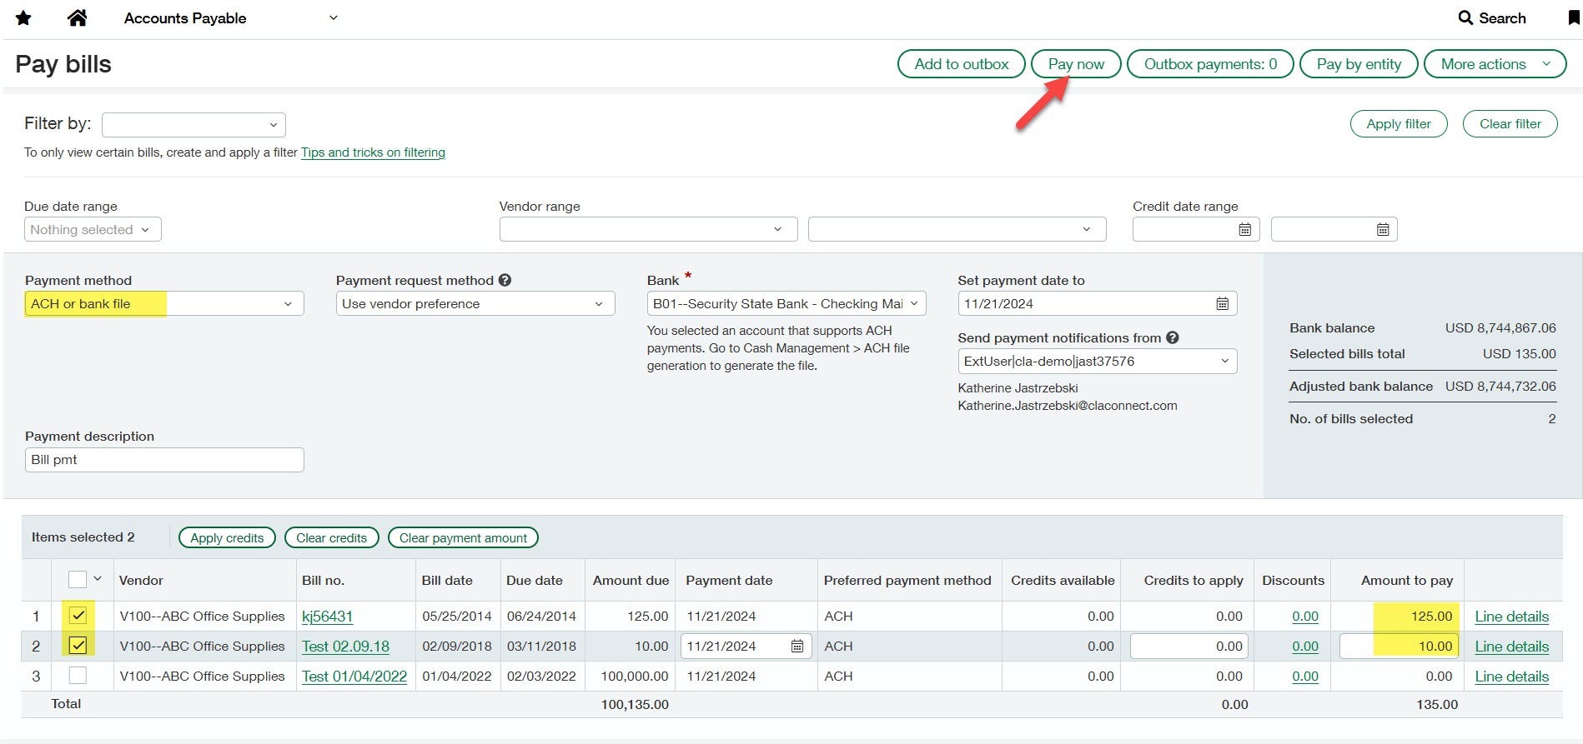This screenshot has height=744, width=1583.
Task: Uncheck bill kj56431 checkbox
Action: (x=78, y=616)
